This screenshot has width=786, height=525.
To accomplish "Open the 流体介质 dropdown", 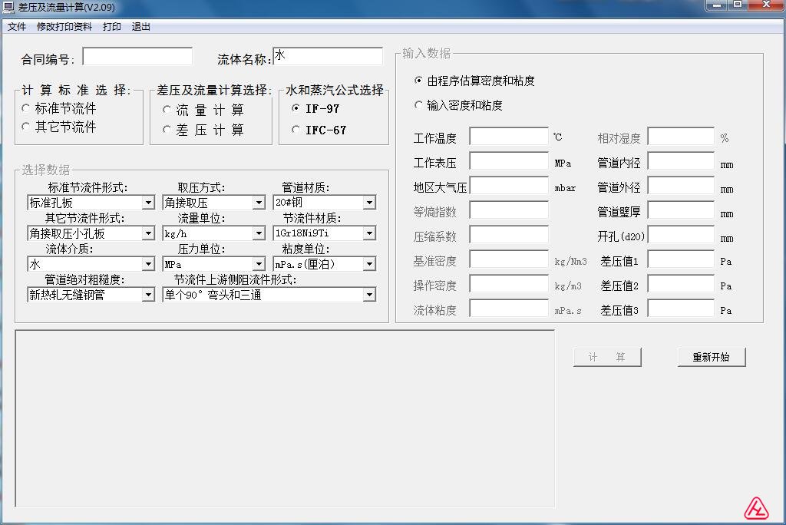I will [148, 264].
